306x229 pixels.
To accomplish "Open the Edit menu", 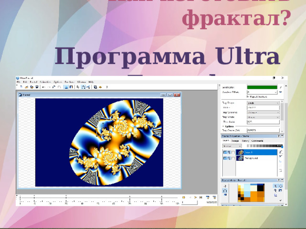I will (x=25, y=82).
